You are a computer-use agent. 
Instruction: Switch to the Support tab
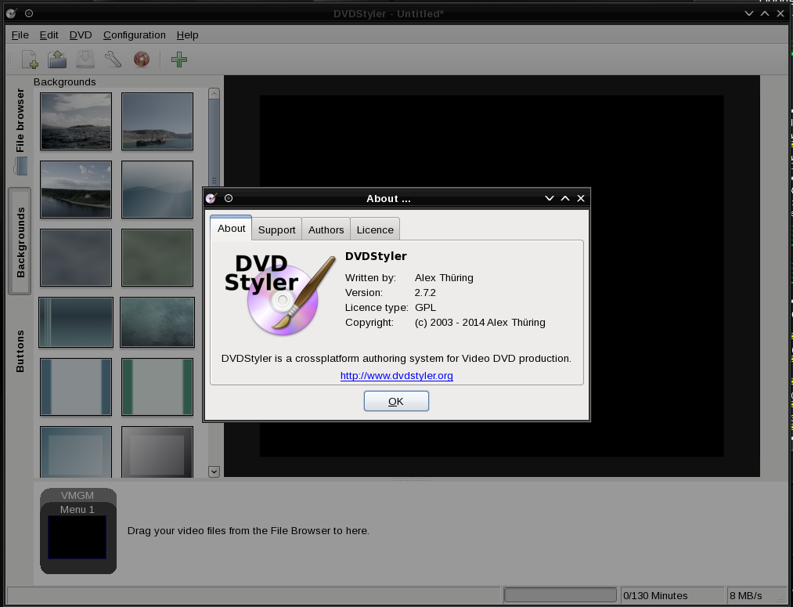point(276,229)
